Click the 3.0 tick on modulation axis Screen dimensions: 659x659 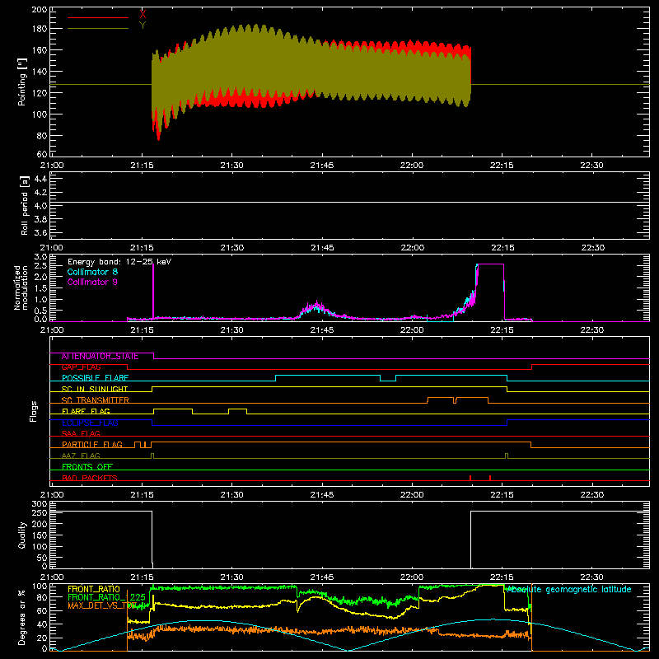click(40, 256)
